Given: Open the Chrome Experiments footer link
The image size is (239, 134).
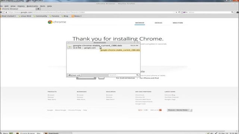Looking at the screenshot, I should (144, 102).
